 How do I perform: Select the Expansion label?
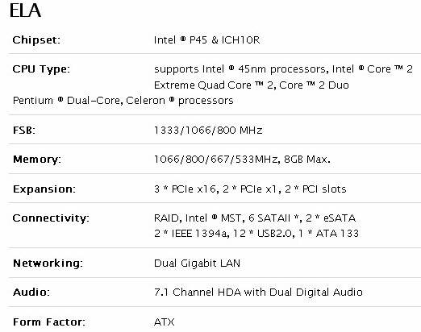pos(44,189)
